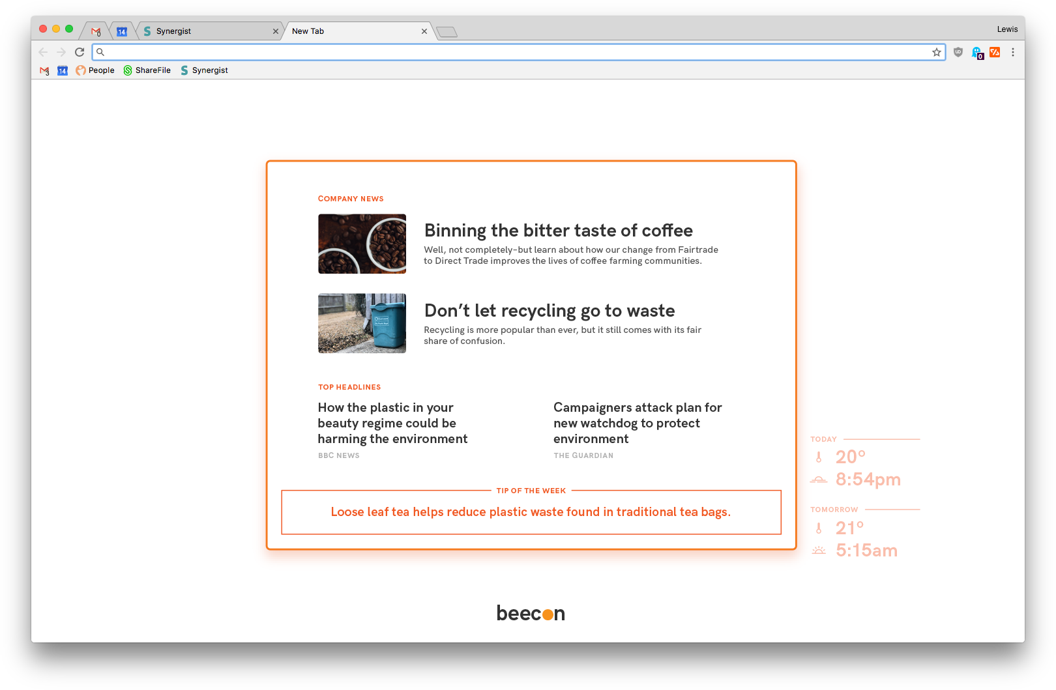Click the address bar search field
This screenshot has width=1056, height=690.
coord(515,52)
